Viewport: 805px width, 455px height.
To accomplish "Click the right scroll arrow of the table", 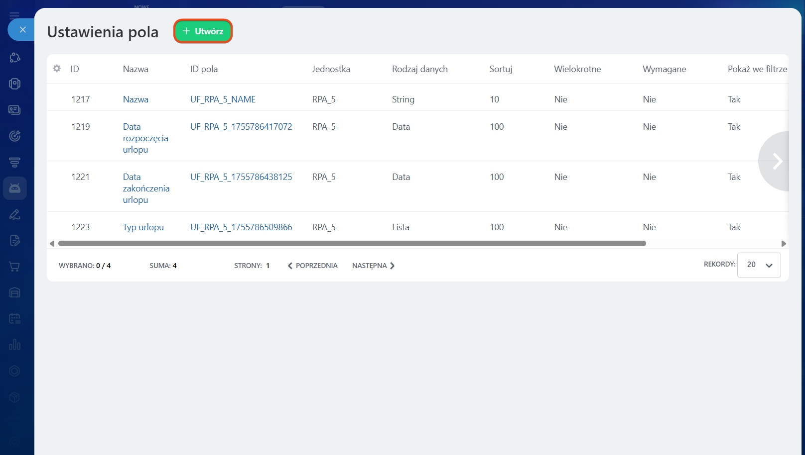I will (x=784, y=244).
